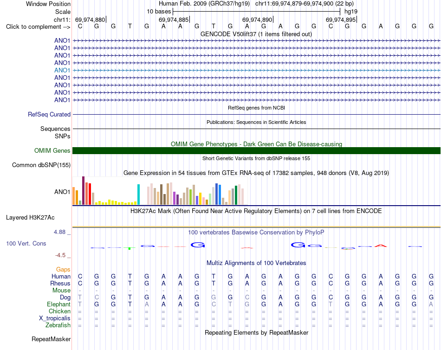441x350 pixels.
Task: Click the 10 bases scale bar
Action: pos(256,12)
